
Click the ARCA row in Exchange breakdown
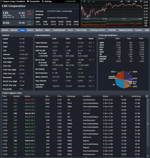coord(122,45)
